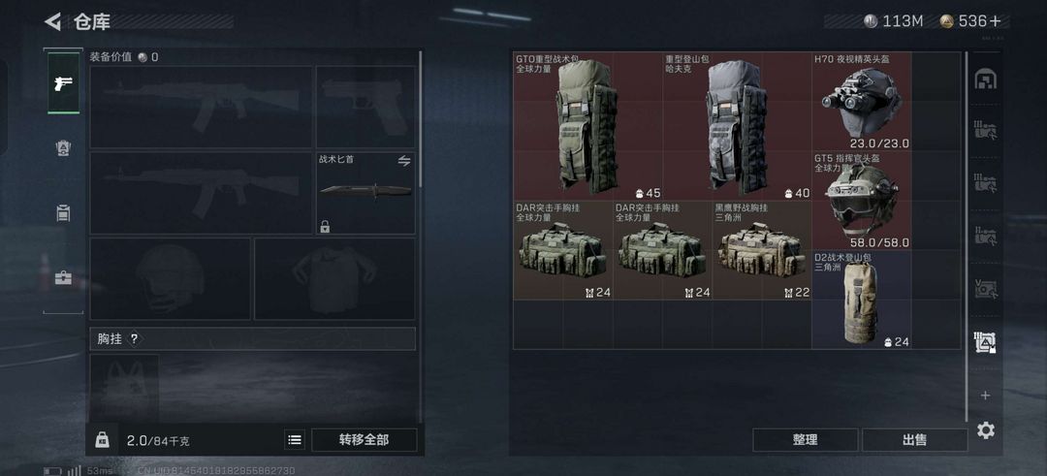Open the medical briefcase sidebar icon
Screen dimensions: 1047x476
(x=63, y=277)
